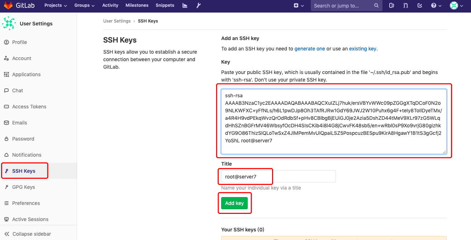
Task: Click into the SSH Key text area
Action: click(x=333, y=122)
